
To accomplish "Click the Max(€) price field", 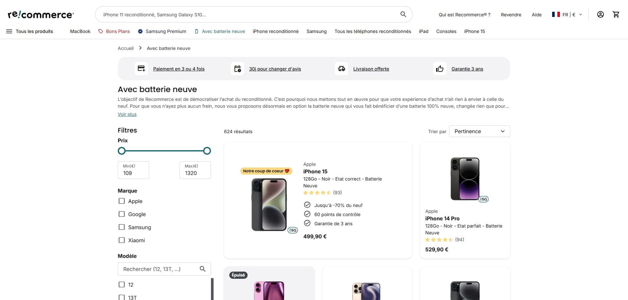I will [x=195, y=170].
